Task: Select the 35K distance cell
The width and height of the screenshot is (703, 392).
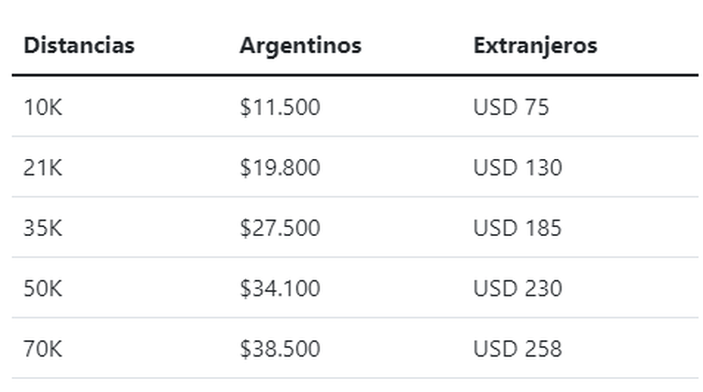Action: click(x=43, y=228)
